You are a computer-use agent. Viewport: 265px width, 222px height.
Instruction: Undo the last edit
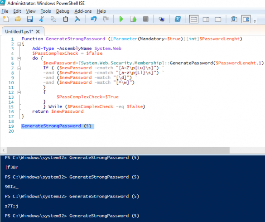[x=94, y=19]
